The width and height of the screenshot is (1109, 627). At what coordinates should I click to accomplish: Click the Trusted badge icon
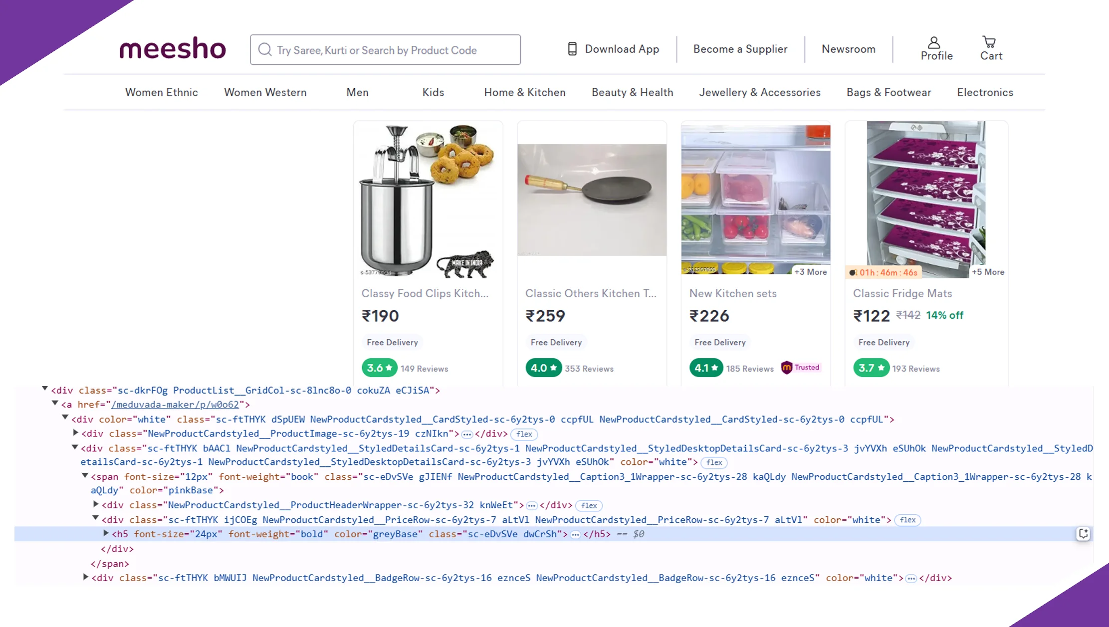coord(787,368)
